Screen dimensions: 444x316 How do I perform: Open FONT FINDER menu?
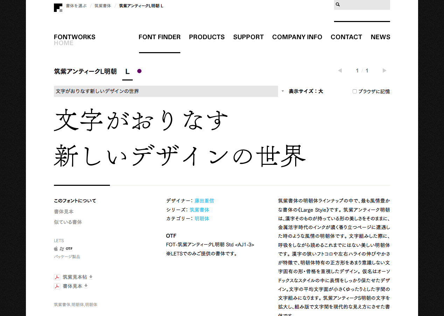click(x=160, y=37)
